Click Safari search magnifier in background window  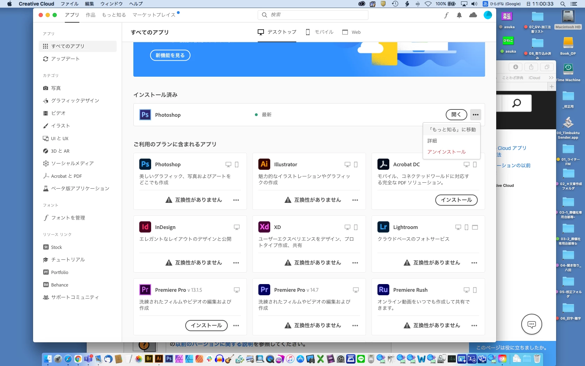pos(517,103)
